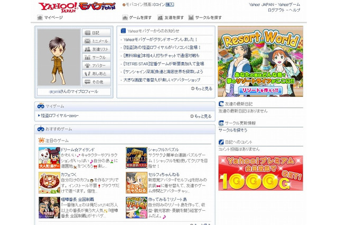Go to マイページ in the top navigation

coord(53,17)
